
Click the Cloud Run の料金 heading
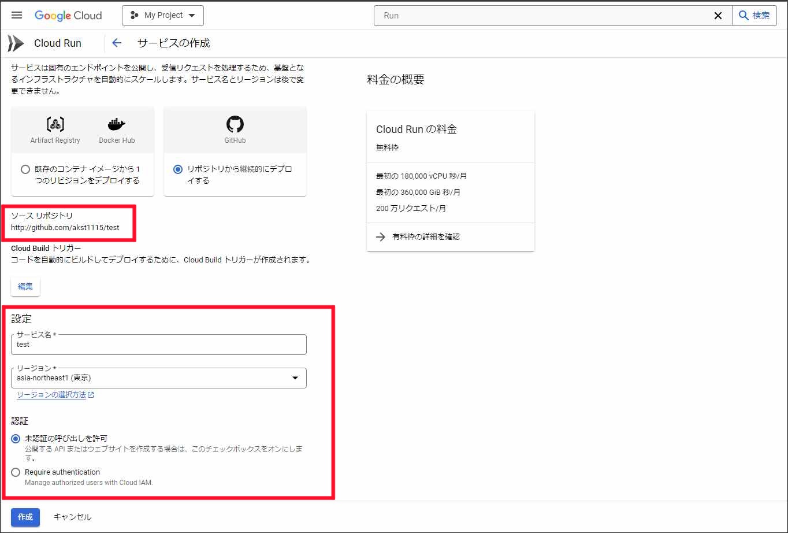pyautogui.click(x=417, y=129)
